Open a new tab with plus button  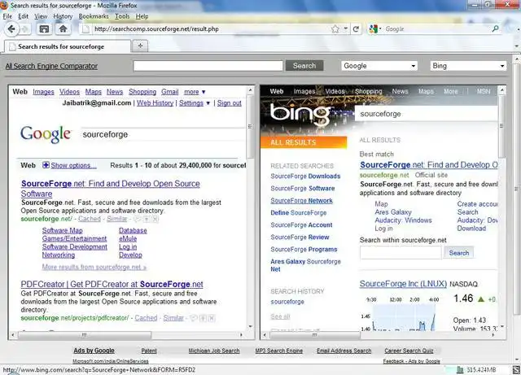pos(140,46)
